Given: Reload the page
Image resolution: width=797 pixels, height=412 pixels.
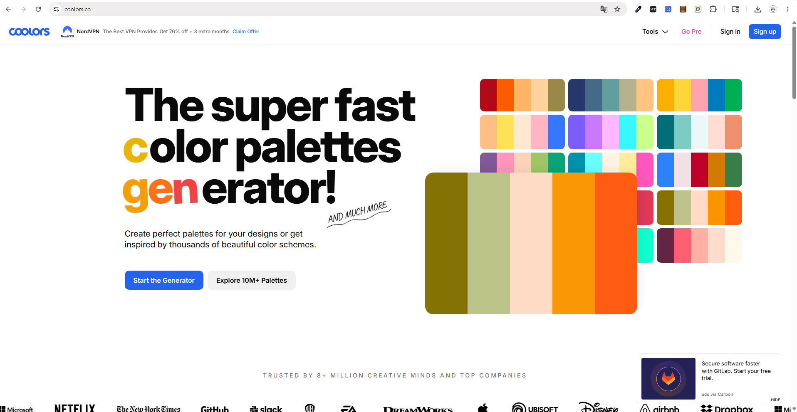Looking at the screenshot, I should [38, 9].
